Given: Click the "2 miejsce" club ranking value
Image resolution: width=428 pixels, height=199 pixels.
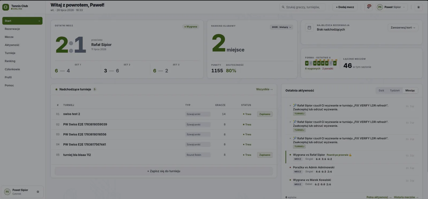Looking at the screenshot, I should coord(228,44).
